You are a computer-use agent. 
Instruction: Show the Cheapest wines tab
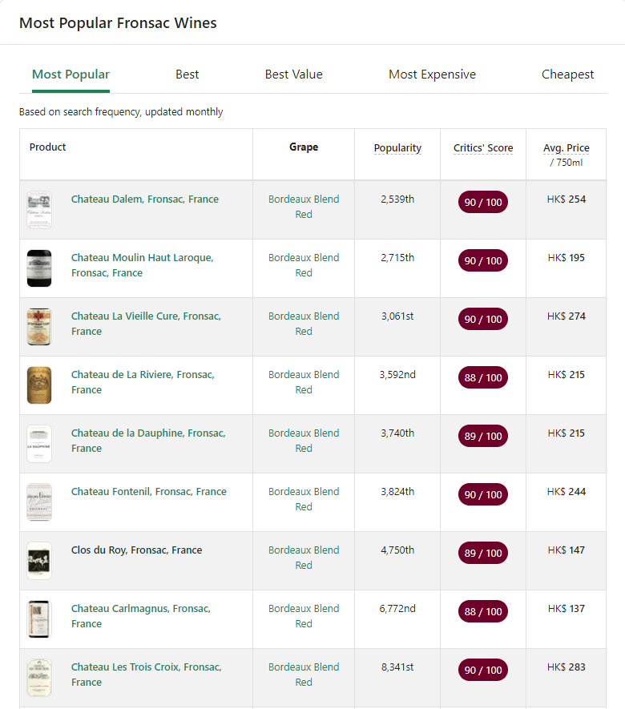click(567, 75)
